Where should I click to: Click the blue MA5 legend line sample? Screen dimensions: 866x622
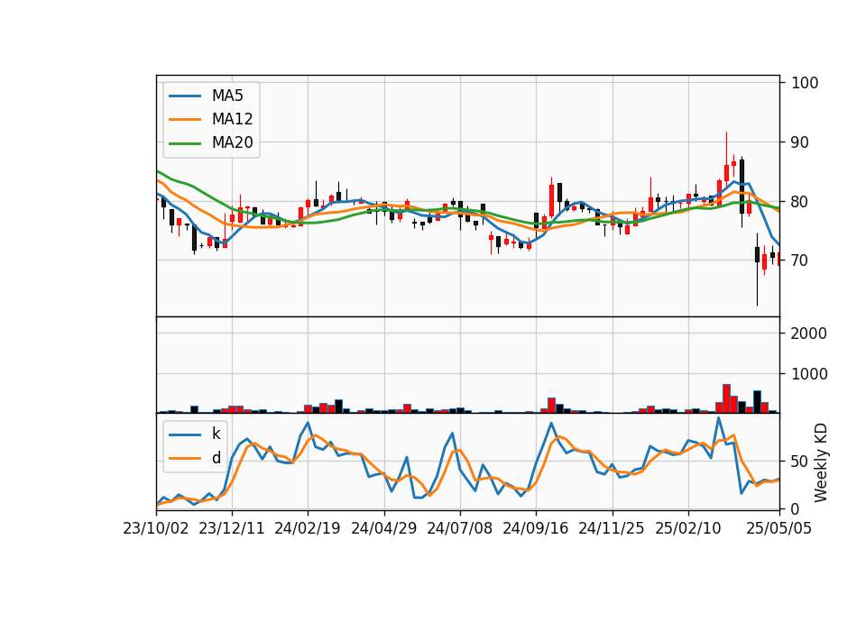pyautogui.click(x=185, y=96)
